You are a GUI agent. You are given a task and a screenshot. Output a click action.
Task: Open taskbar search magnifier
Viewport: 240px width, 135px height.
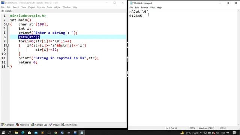9,133
